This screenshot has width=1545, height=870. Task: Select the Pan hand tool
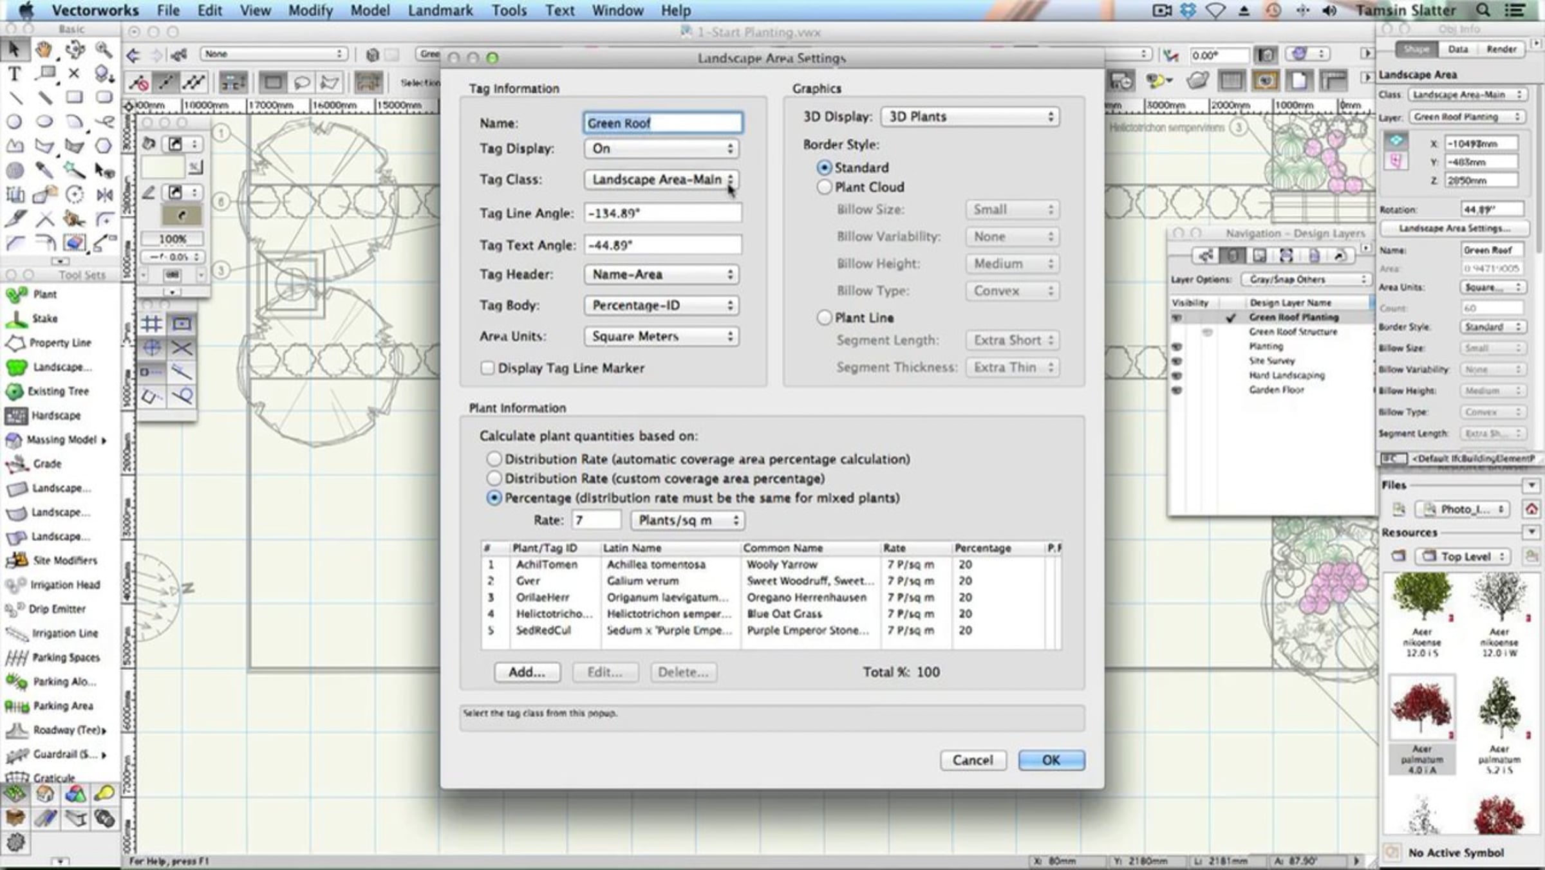tap(44, 50)
